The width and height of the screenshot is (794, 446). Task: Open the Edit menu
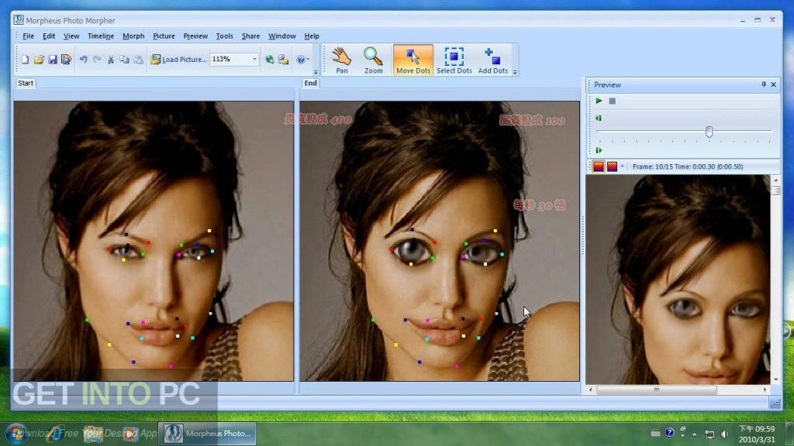(x=49, y=36)
